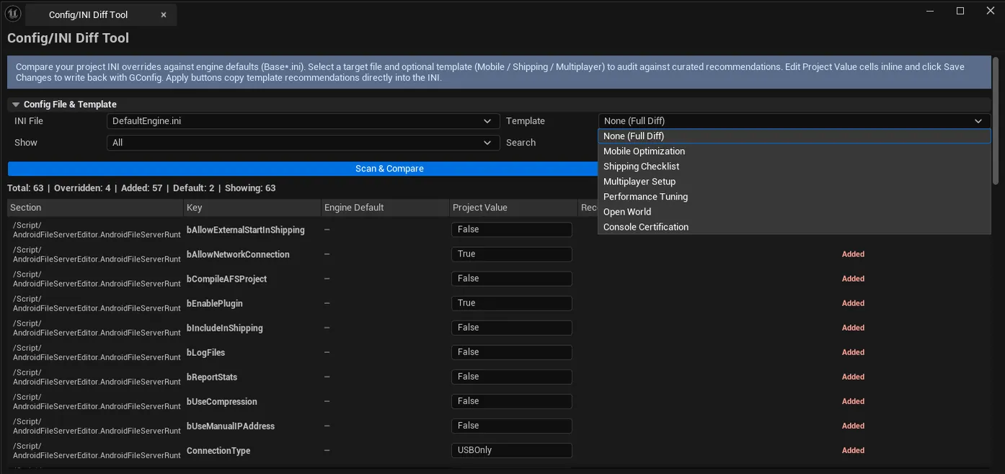Open the Show filter dropdown set to All
The height and width of the screenshot is (474, 1005).
click(303, 143)
